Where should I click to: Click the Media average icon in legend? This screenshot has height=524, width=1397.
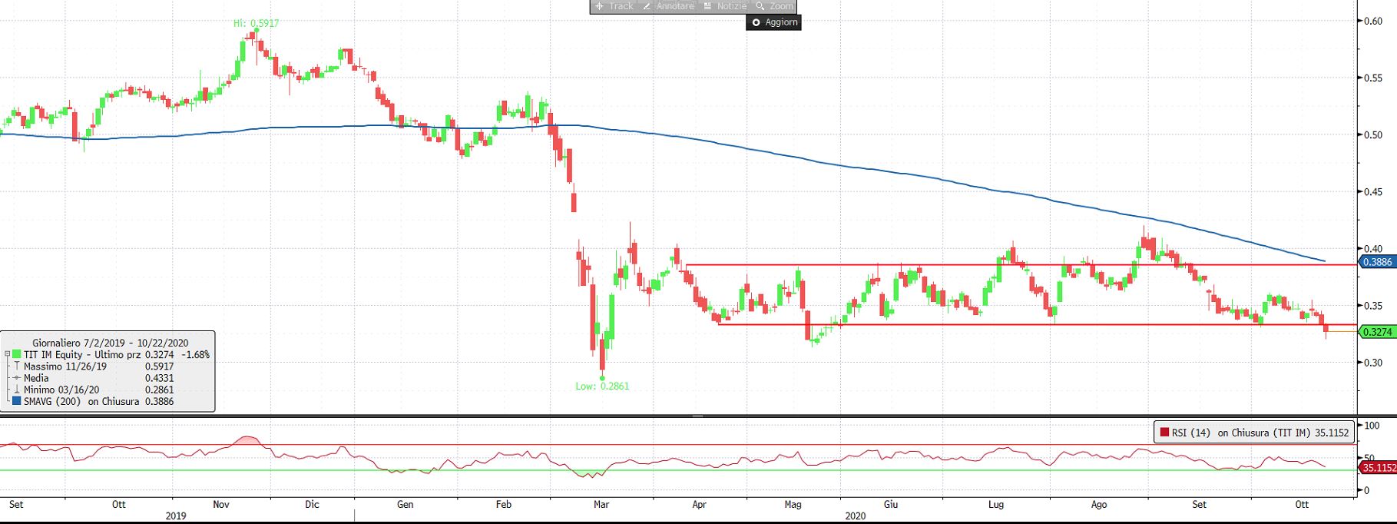(x=17, y=378)
